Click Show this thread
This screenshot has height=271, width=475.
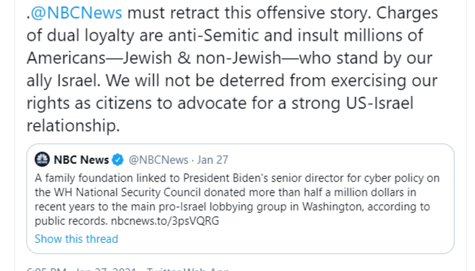pos(76,238)
